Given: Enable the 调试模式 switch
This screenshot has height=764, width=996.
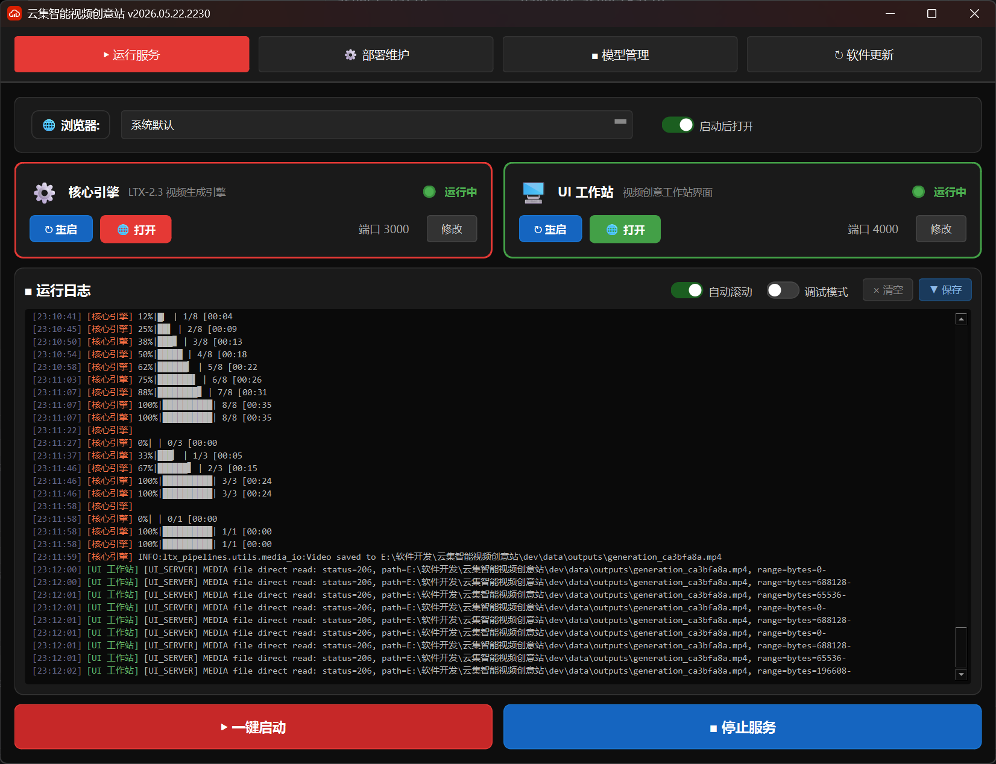Looking at the screenshot, I should 783,290.
